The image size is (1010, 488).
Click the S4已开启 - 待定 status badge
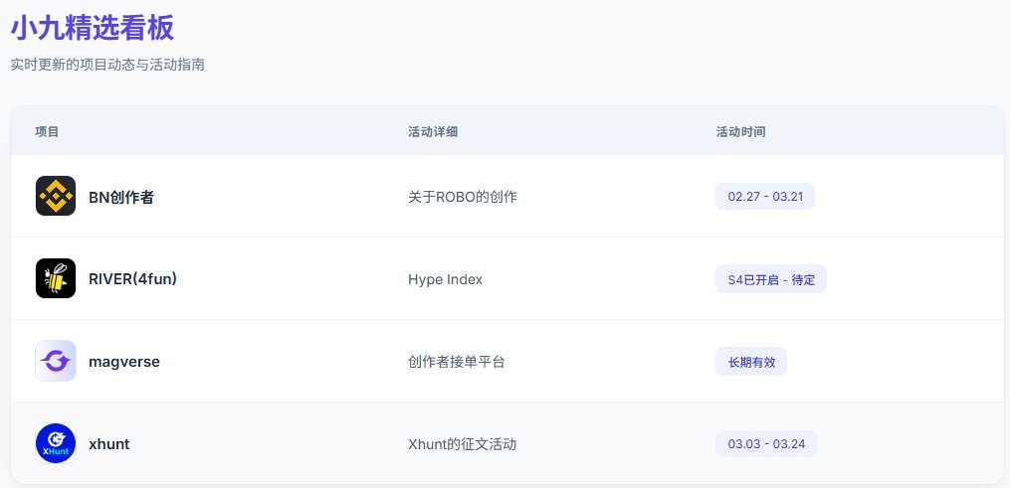(x=770, y=279)
